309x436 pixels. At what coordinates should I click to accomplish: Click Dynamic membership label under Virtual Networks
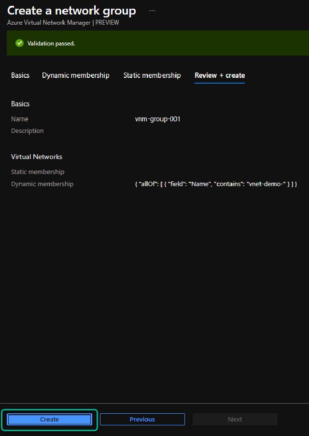[42, 184]
